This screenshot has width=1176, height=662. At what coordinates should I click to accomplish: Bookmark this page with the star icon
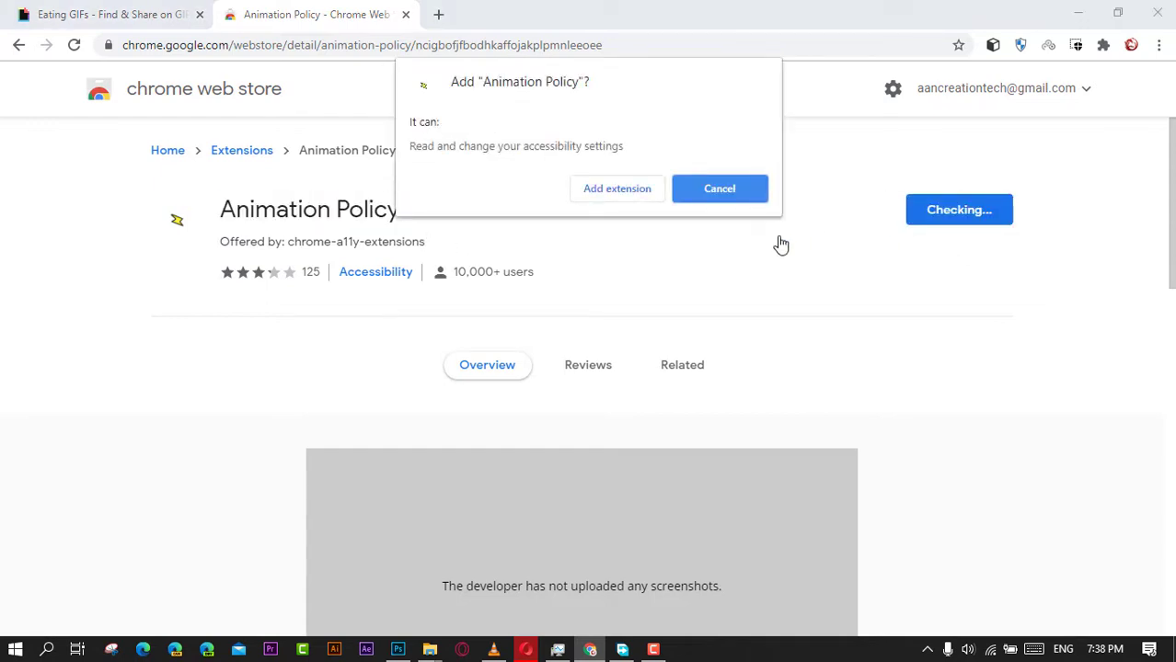[x=958, y=45]
